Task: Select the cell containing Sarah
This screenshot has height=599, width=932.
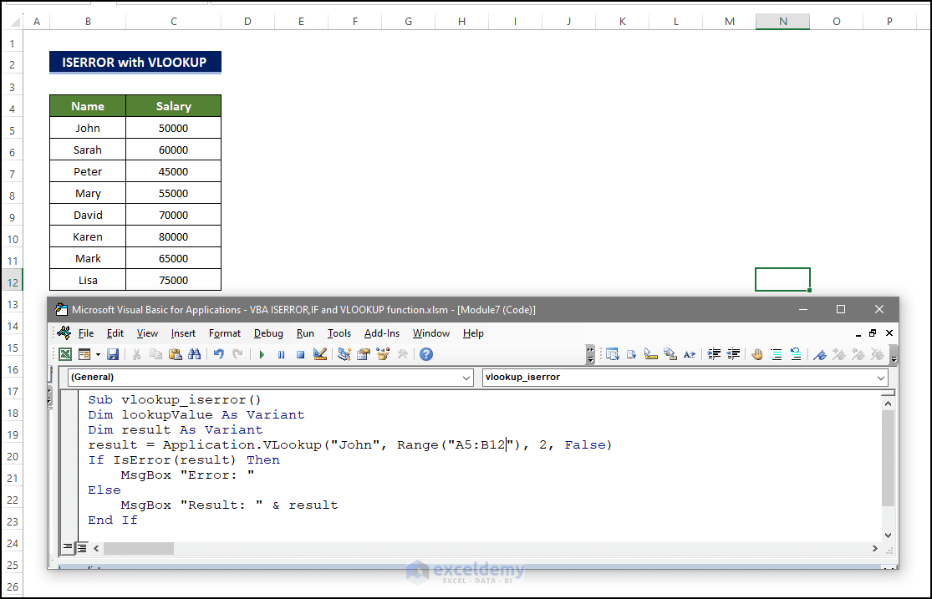Action: point(88,150)
